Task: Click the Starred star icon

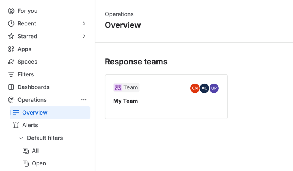Action: click(11, 36)
